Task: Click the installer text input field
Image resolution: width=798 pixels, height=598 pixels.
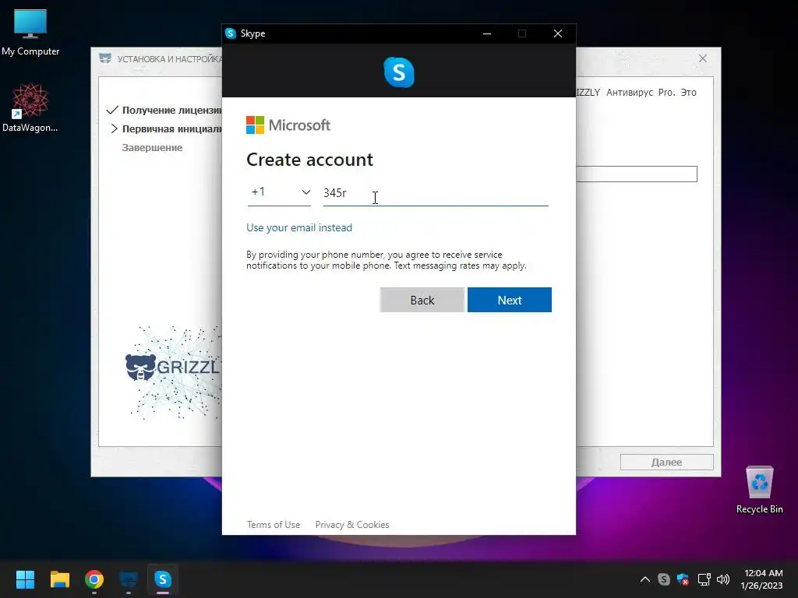Action: point(637,174)
